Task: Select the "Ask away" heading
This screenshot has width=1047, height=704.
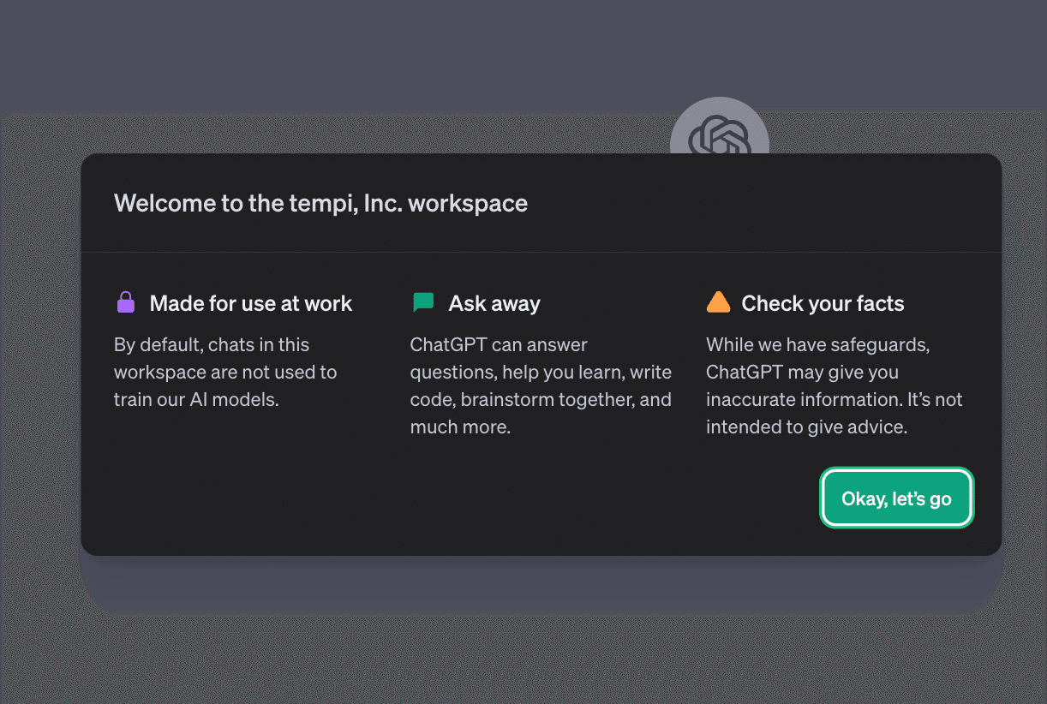Action: pos(494,303)
